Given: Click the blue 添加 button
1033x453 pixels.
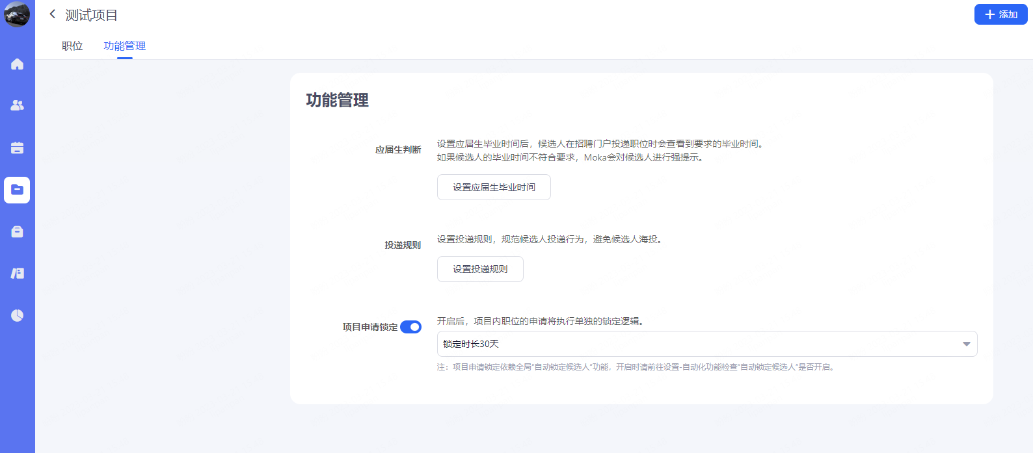Looking at the screenshot, I should click(x=1000, y=14).
